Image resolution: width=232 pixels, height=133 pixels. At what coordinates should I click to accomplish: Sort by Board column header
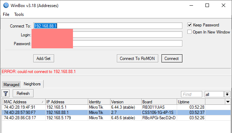159,102
